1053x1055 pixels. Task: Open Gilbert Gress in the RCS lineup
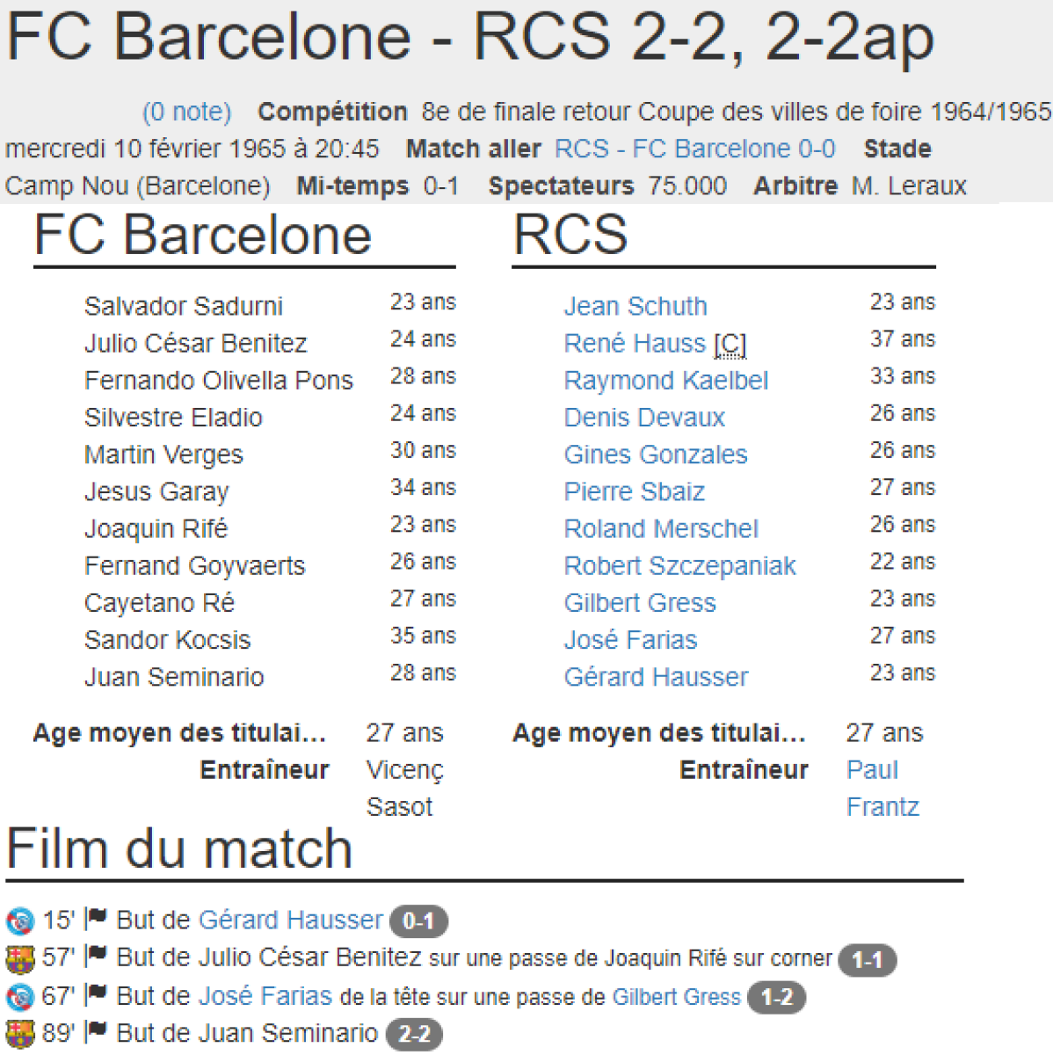point(640,603)
